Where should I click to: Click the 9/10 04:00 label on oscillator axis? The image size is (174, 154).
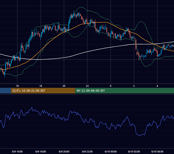tap(157, 151)
